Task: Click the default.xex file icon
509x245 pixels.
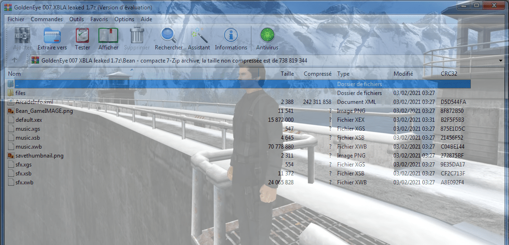Action: [11, 119]
